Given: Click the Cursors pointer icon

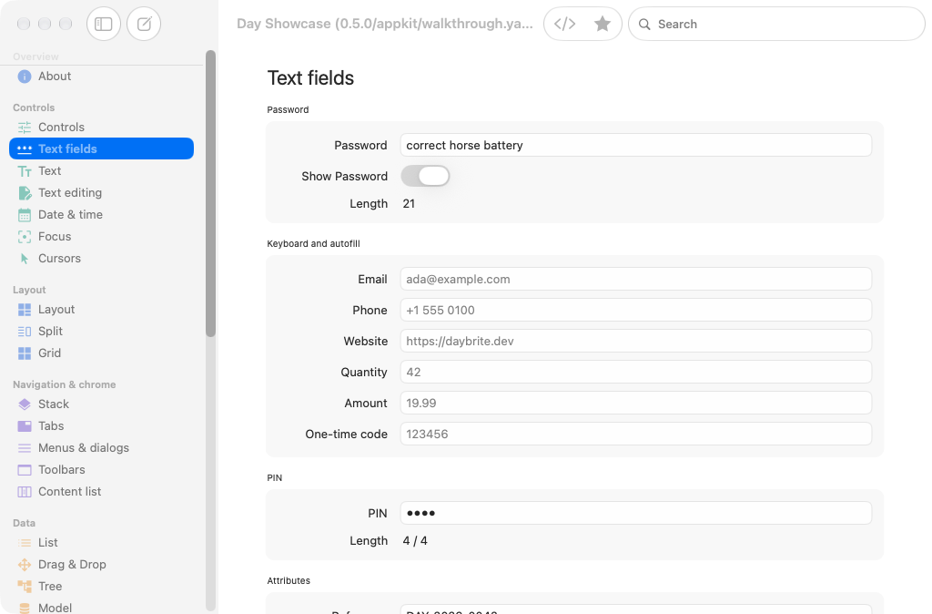Looking at the screenshot, I should point(25,259).
